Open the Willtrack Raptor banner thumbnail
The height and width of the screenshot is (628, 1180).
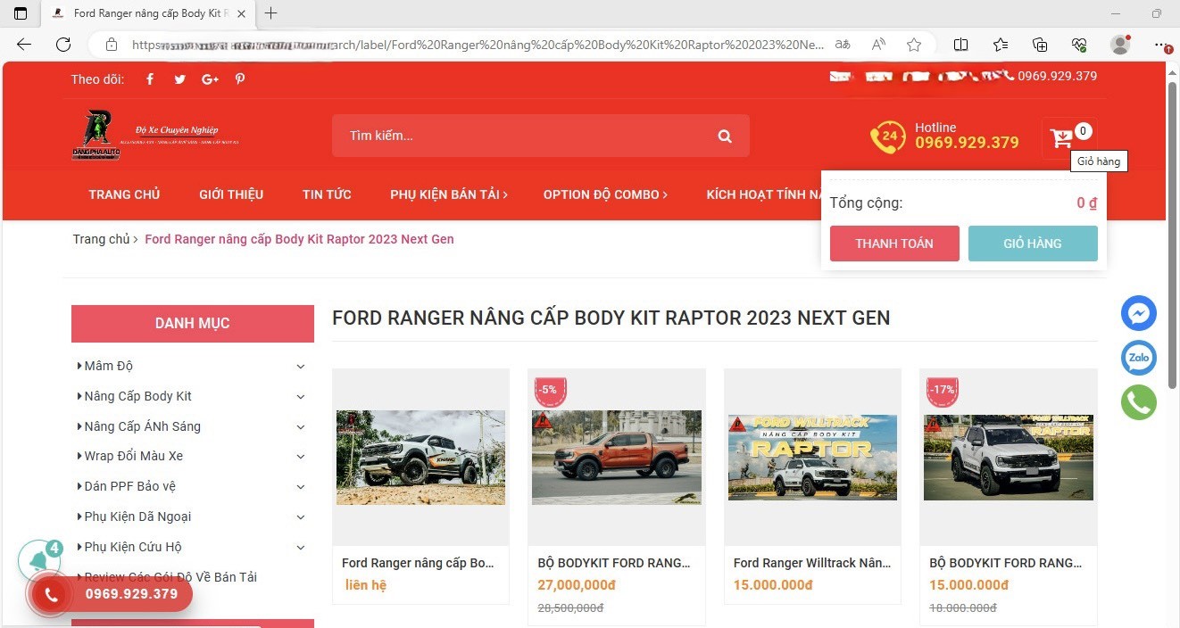pyautogui.click(x=812, y=458)
